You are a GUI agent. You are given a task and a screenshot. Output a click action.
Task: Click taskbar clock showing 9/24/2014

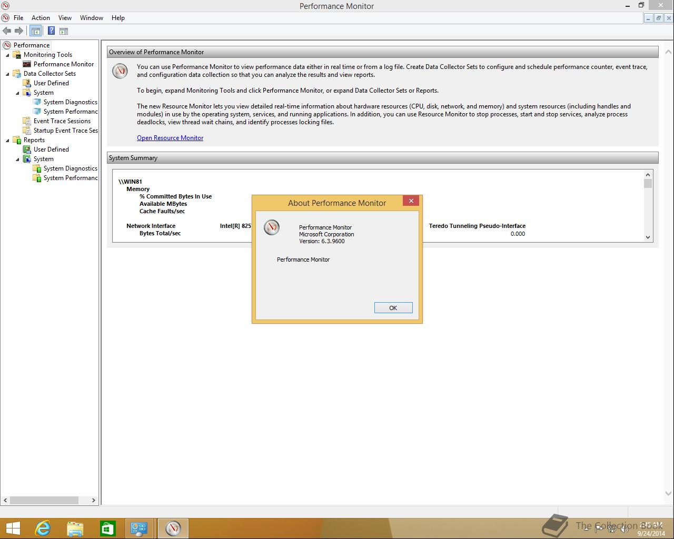651,529
